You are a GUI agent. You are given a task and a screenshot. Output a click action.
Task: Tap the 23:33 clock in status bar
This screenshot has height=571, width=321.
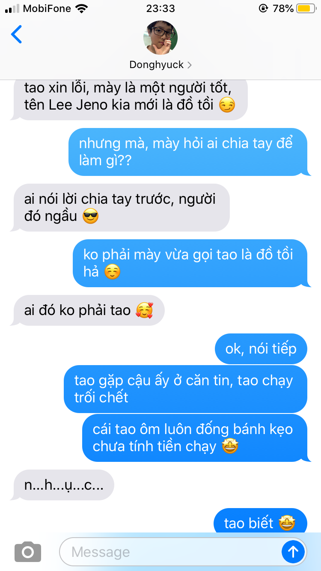point(160,8)
